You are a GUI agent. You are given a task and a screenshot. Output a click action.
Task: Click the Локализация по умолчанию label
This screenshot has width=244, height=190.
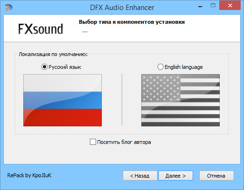click(53, 54)
